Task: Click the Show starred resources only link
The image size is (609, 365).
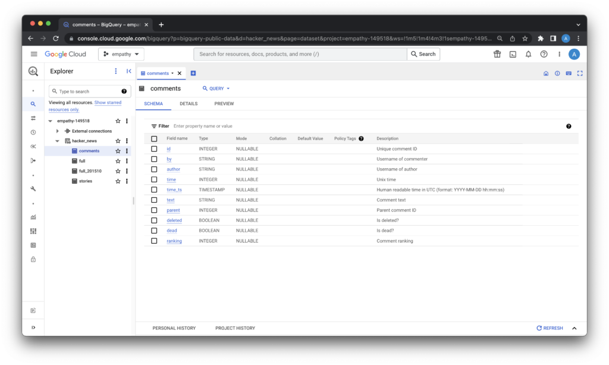Action: pyautogui.click(x=108, y=103)
